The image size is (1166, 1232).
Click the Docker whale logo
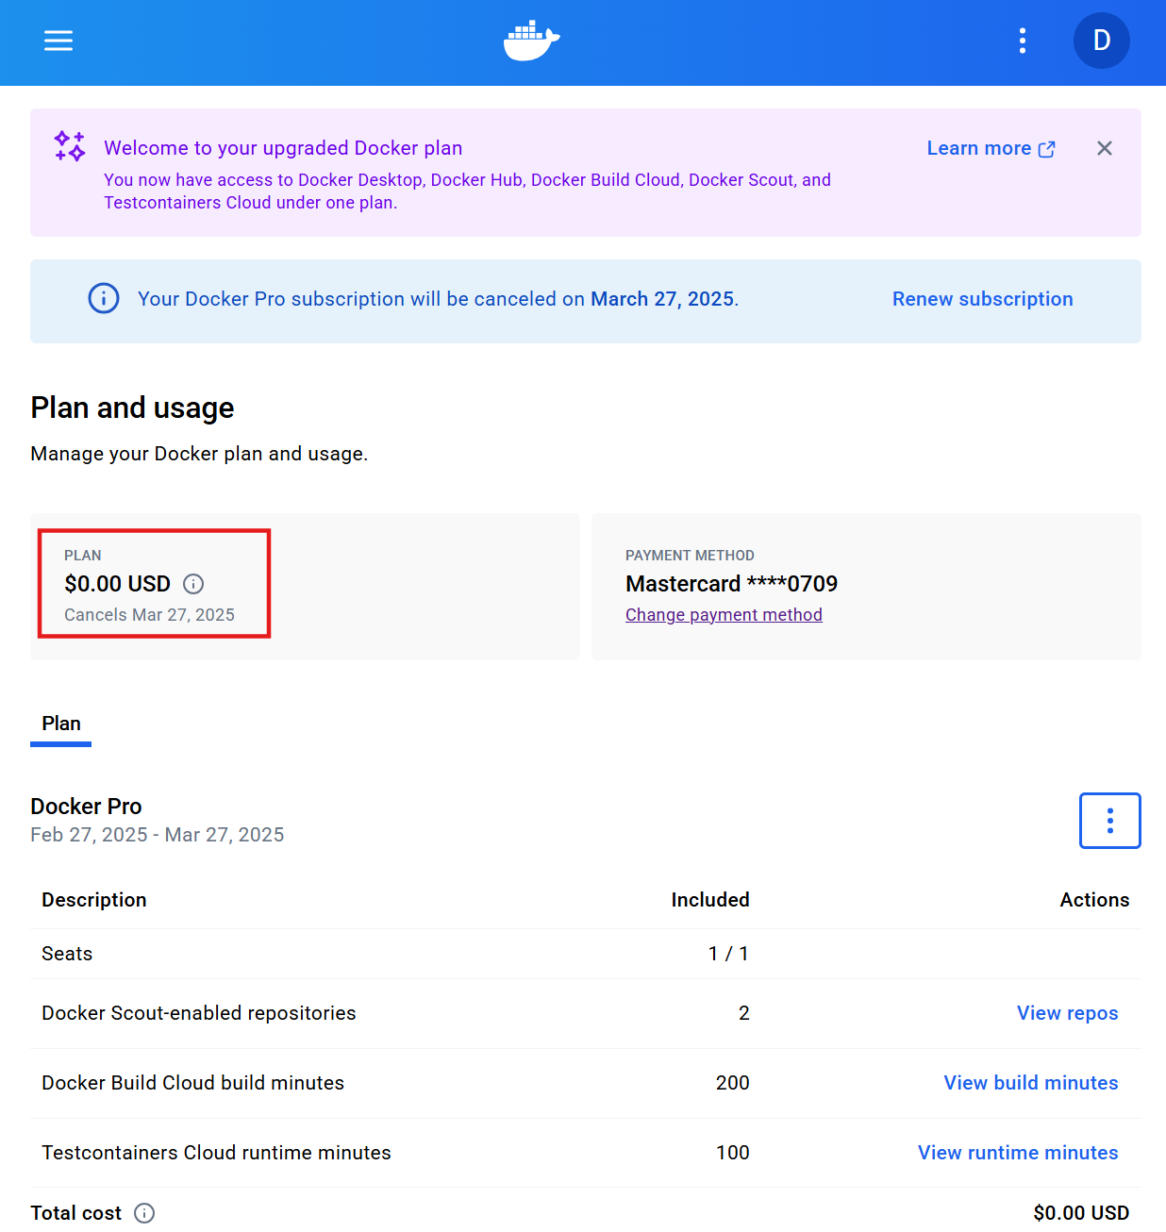click(532, 41)
